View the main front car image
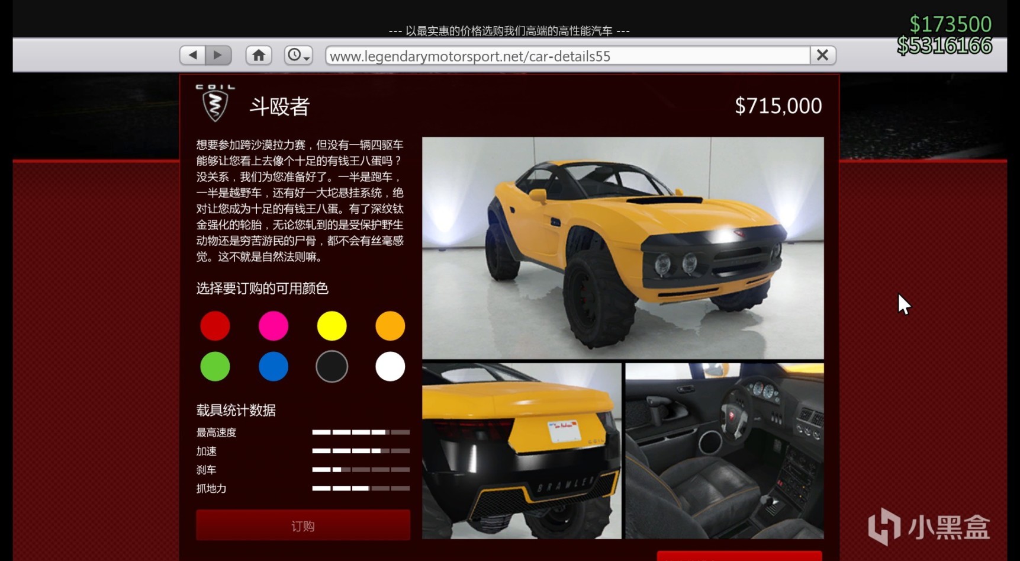The image size is (1020, 561). click(623, 248)
